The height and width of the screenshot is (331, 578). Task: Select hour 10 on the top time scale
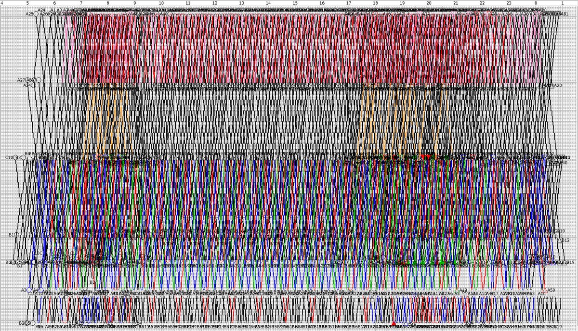pyautogui.click(x=161, y=3)
